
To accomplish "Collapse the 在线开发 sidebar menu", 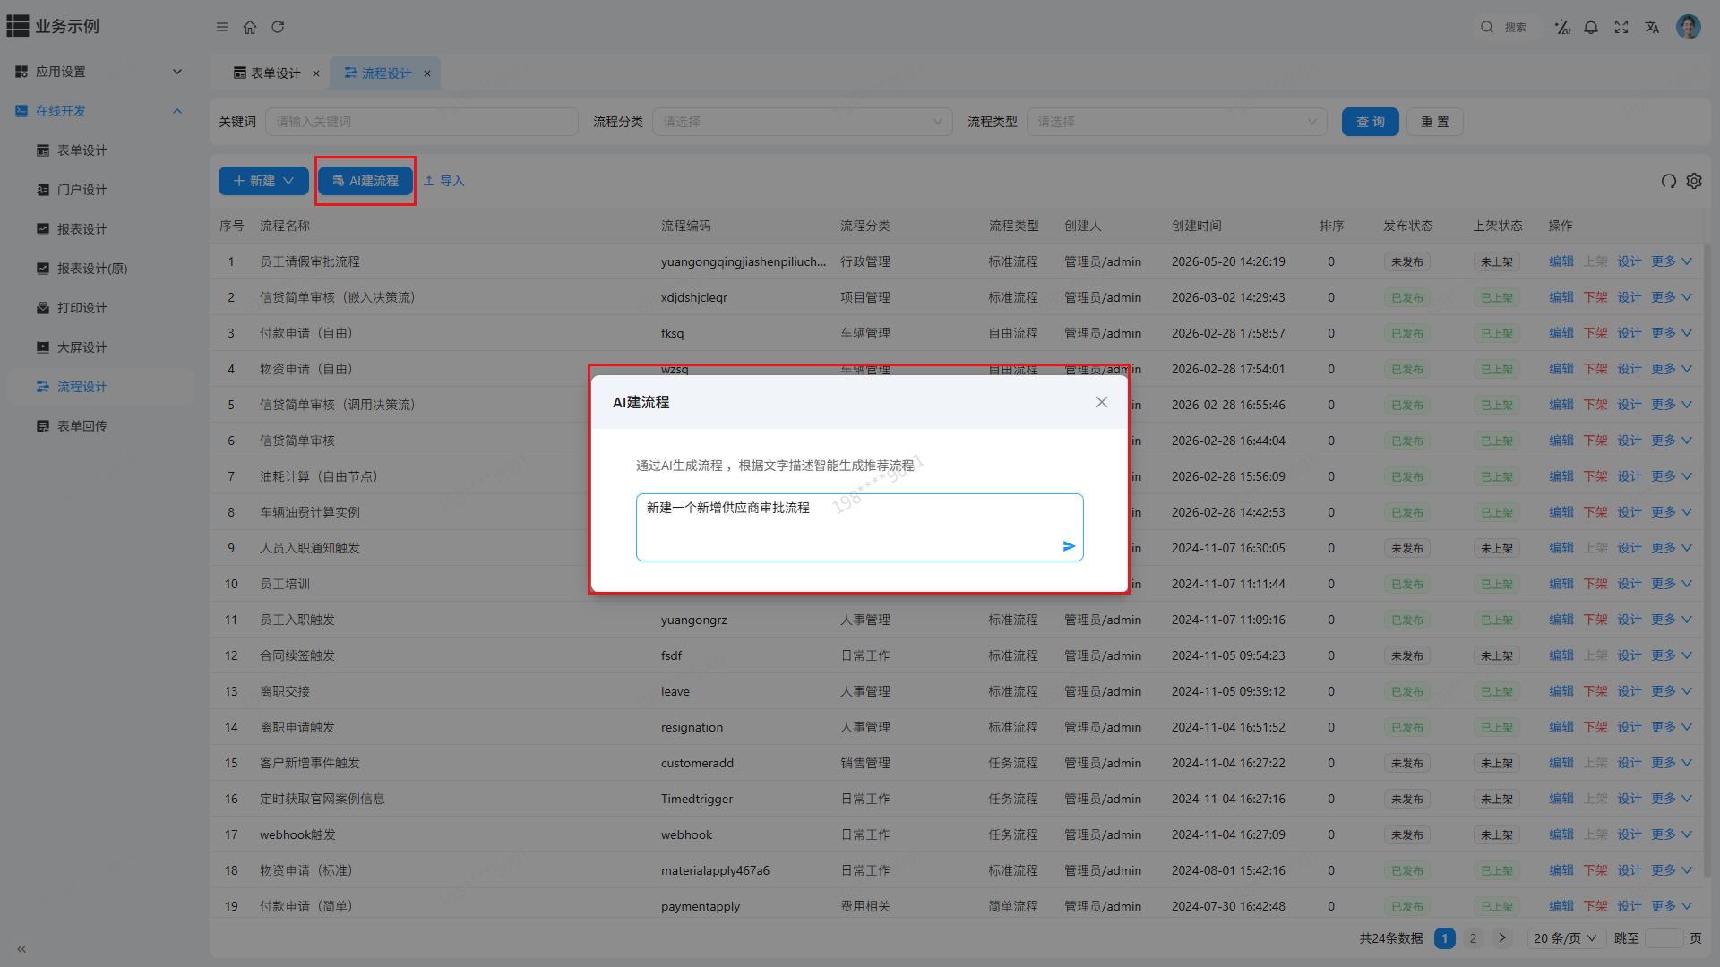I will pos(99,111).
